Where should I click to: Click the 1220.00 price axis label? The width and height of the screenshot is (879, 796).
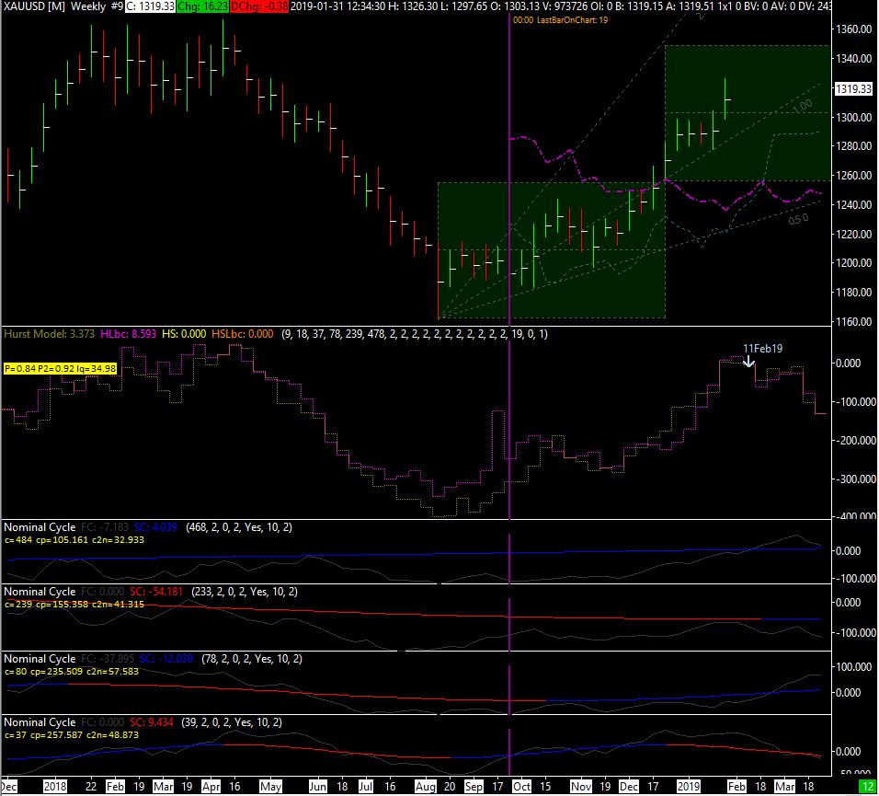point(854,234)
